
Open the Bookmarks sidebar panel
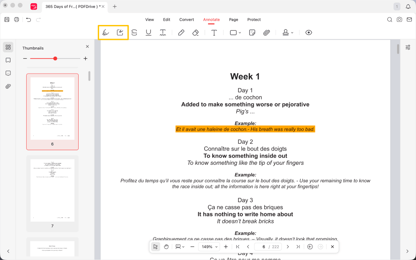[x=8, y=59]
